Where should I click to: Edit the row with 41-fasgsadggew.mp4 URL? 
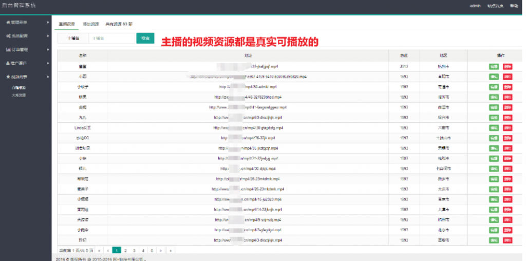[x=494, y=107]
